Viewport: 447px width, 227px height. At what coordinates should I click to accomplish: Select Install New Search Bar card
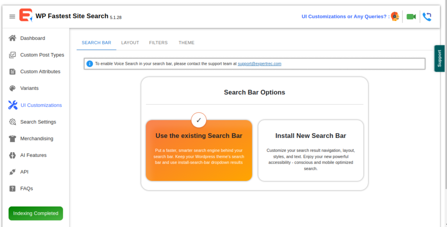pos(311,150)
